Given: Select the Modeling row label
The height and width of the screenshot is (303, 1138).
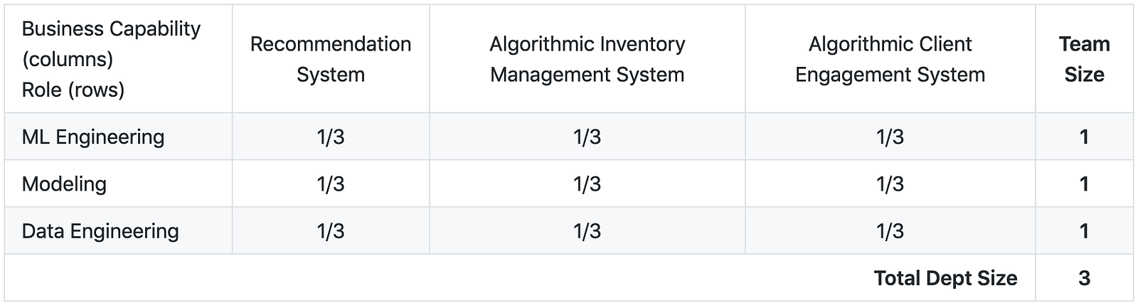Looking at the screenshot, I should click(64, 184).
